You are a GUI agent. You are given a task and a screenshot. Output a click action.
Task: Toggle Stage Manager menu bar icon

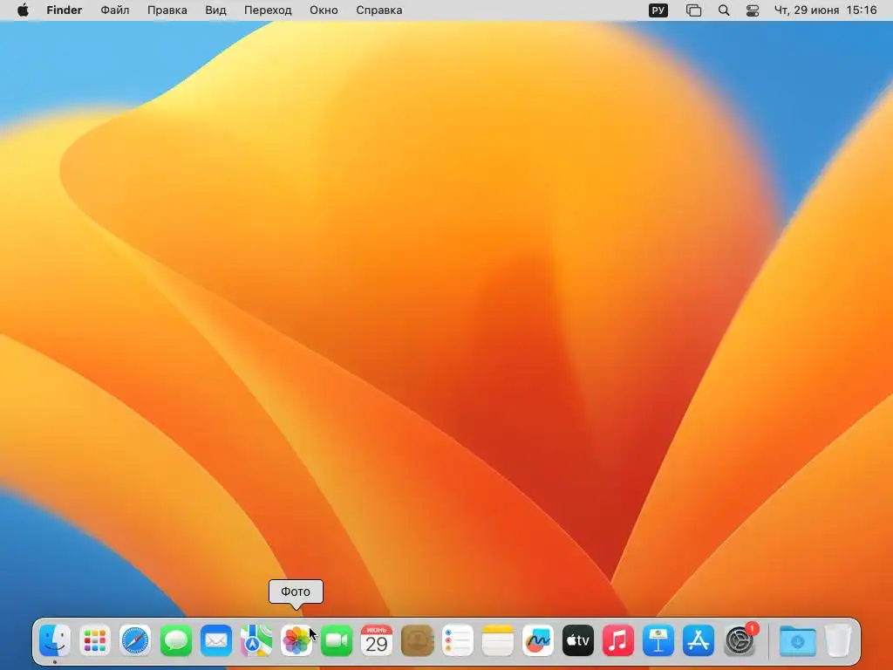click(x=693, y=10)
